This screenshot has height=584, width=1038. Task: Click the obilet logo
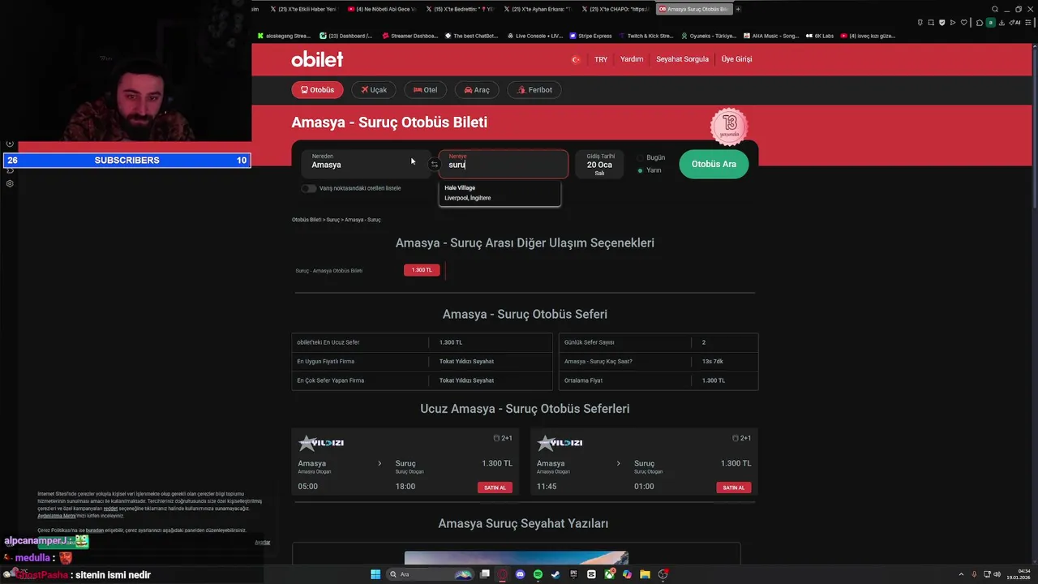tap(317, 59)
